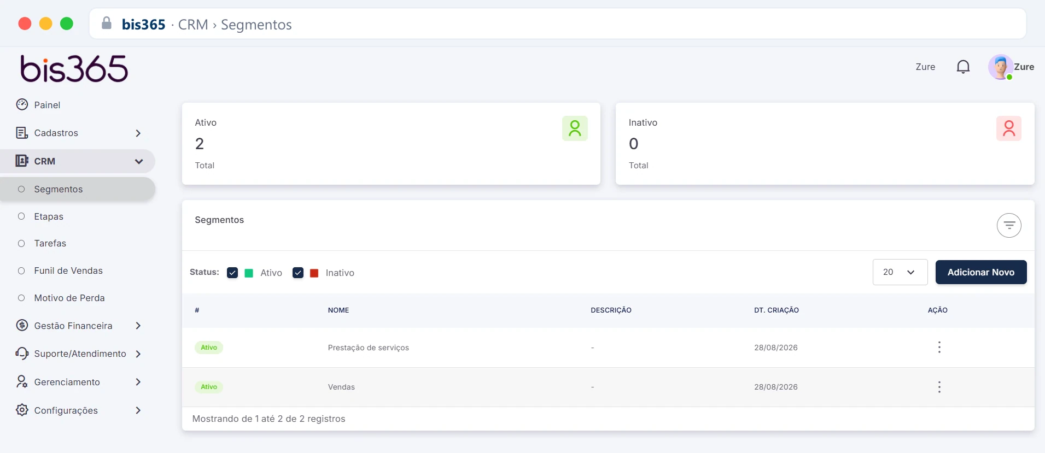The height and width of the screenshot is (453, 1045).
Task: Click the Configurações gear icon
Action: click(22, 410)
